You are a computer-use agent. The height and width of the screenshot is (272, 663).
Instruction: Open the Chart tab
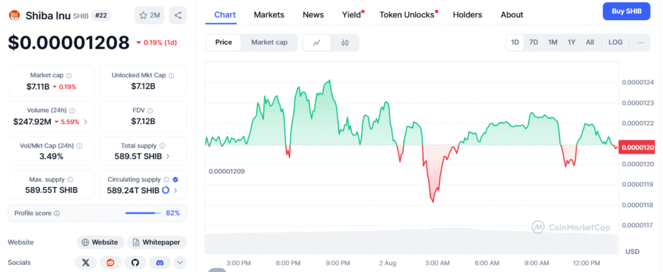pyautogui.click(x=225, y=15)
